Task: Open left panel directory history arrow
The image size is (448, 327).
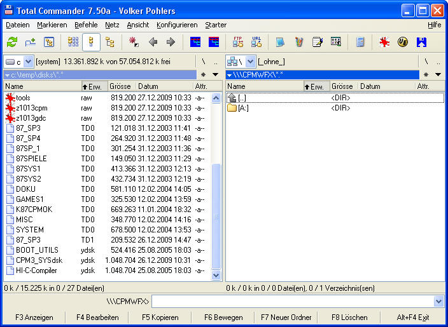Action: point(216,75)
